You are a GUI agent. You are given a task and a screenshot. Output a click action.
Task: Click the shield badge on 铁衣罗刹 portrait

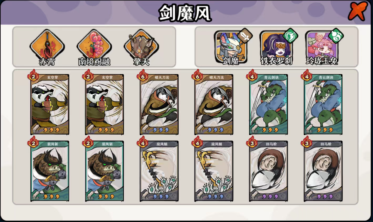[x=291, y=36]
